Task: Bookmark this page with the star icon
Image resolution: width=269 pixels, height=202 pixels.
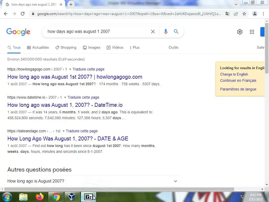Action: [x=244, y=14]
